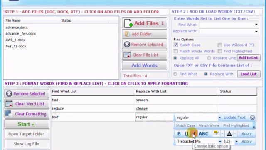Image resolution: width=266 pixels, height=150 pixels.
Task: Expand the options toolbar overflow arrow
Action: point(254,127)
